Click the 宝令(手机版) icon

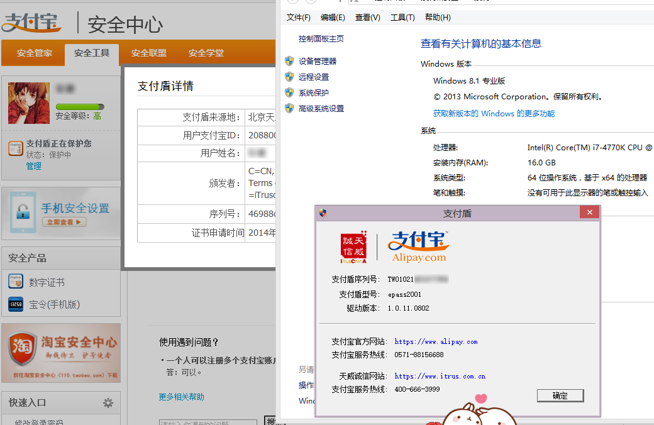click(16, 304)
